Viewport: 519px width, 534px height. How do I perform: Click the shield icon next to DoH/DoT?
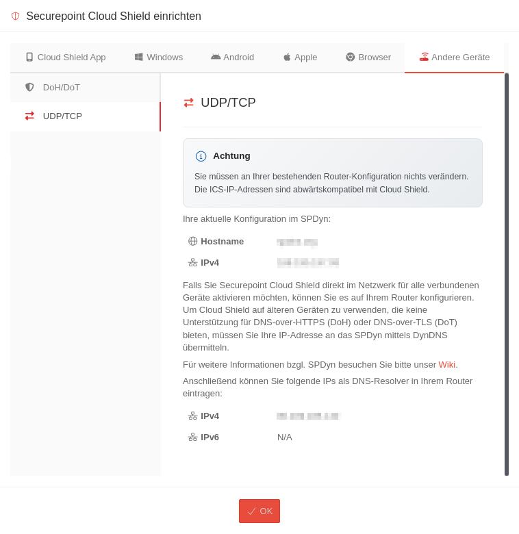pyautogui.click(x=29, y=87)
